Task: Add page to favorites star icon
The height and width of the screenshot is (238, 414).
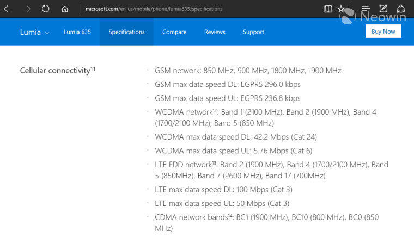Action: pyautogui.click(x=341, y=9)
